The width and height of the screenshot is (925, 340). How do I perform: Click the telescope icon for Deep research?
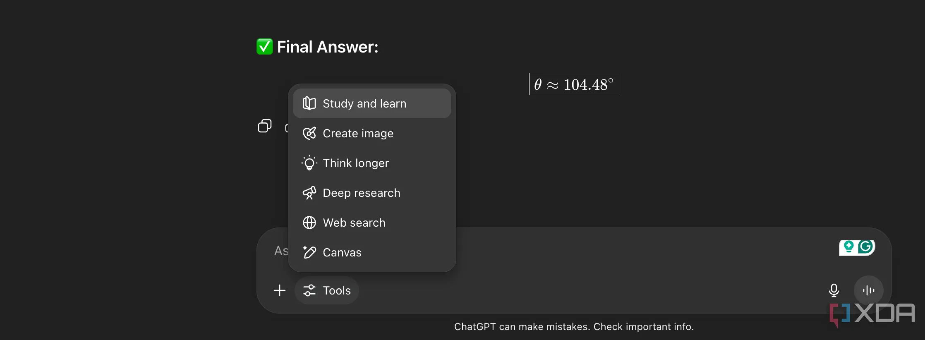coord(309,193)
